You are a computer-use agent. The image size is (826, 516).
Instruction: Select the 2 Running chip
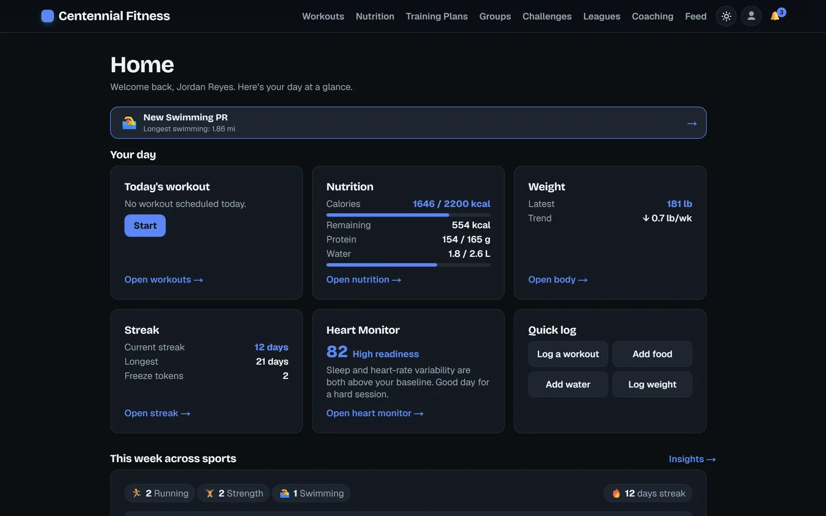point(160,493)
